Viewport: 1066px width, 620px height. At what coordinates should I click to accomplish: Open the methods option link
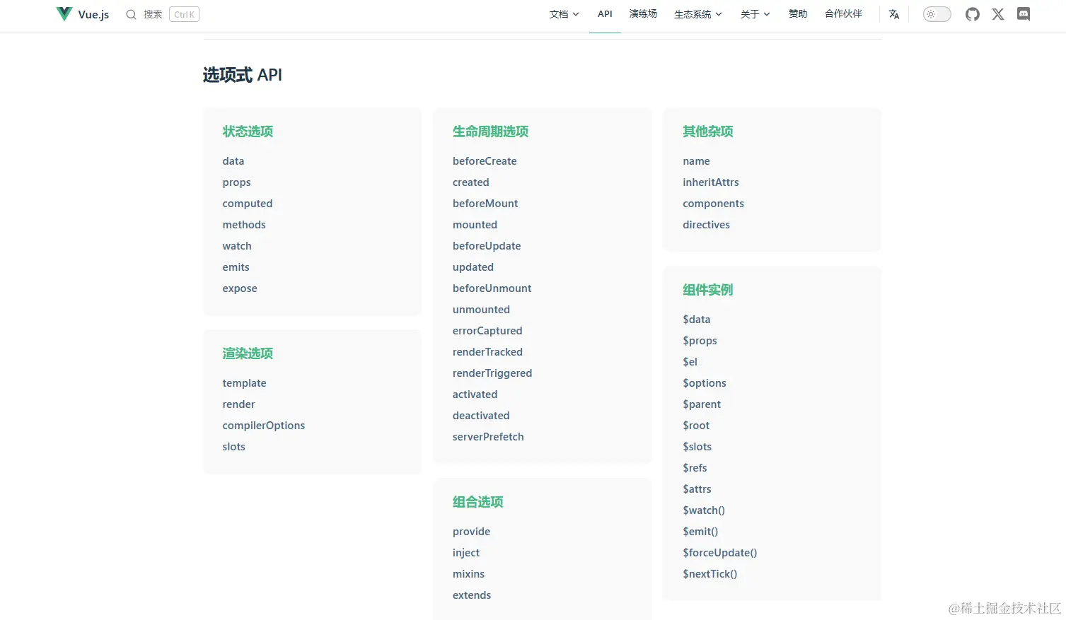[x=244, y=225]
